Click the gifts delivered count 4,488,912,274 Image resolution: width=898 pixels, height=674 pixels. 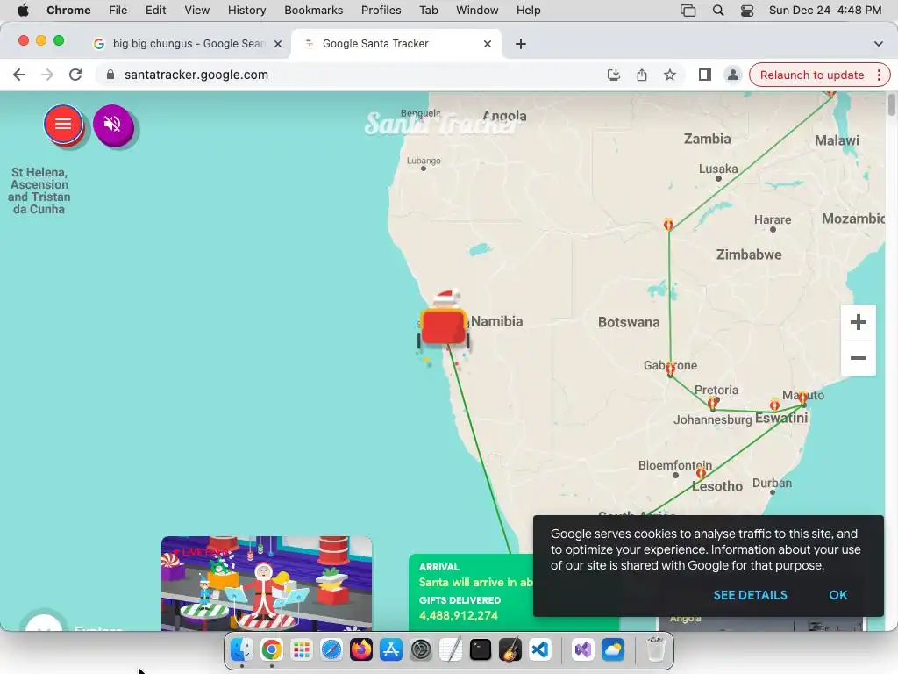tap(458, 615)
